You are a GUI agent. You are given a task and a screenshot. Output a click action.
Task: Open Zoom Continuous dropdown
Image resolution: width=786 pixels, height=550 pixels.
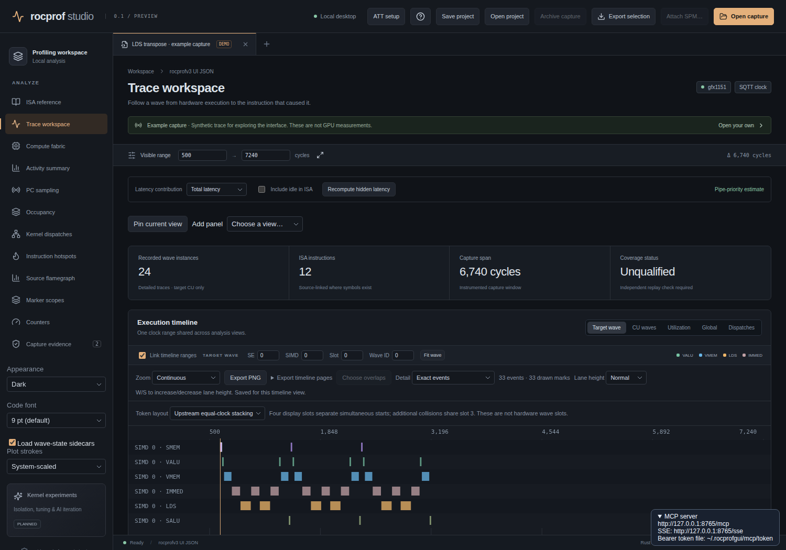(186, 378)
